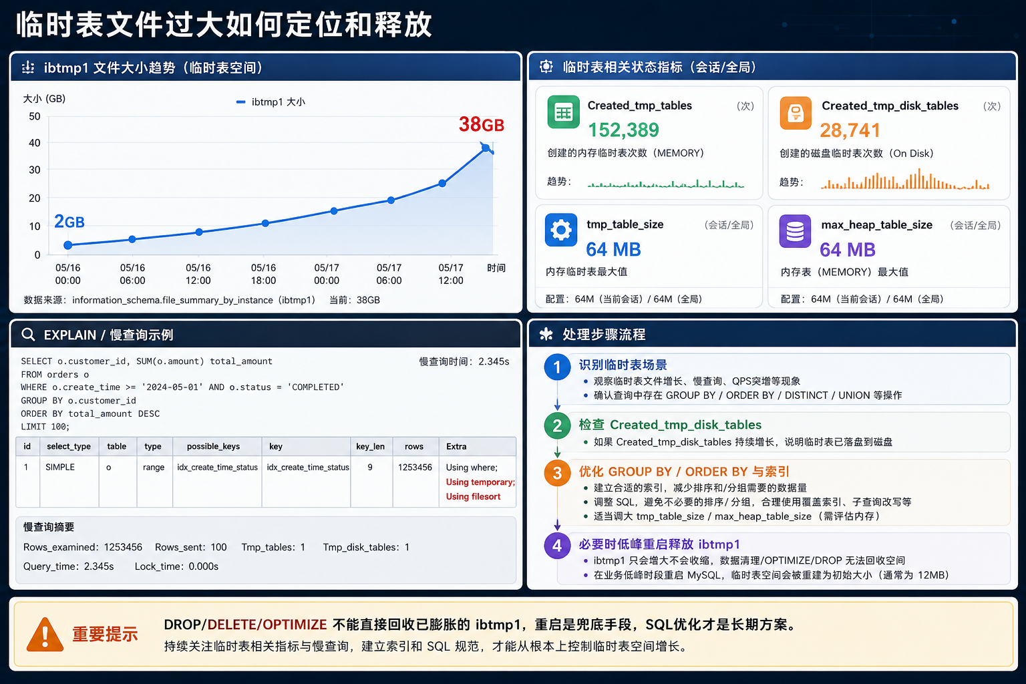Click the LIMIT 100; line of the query

[x=45, y=426]
